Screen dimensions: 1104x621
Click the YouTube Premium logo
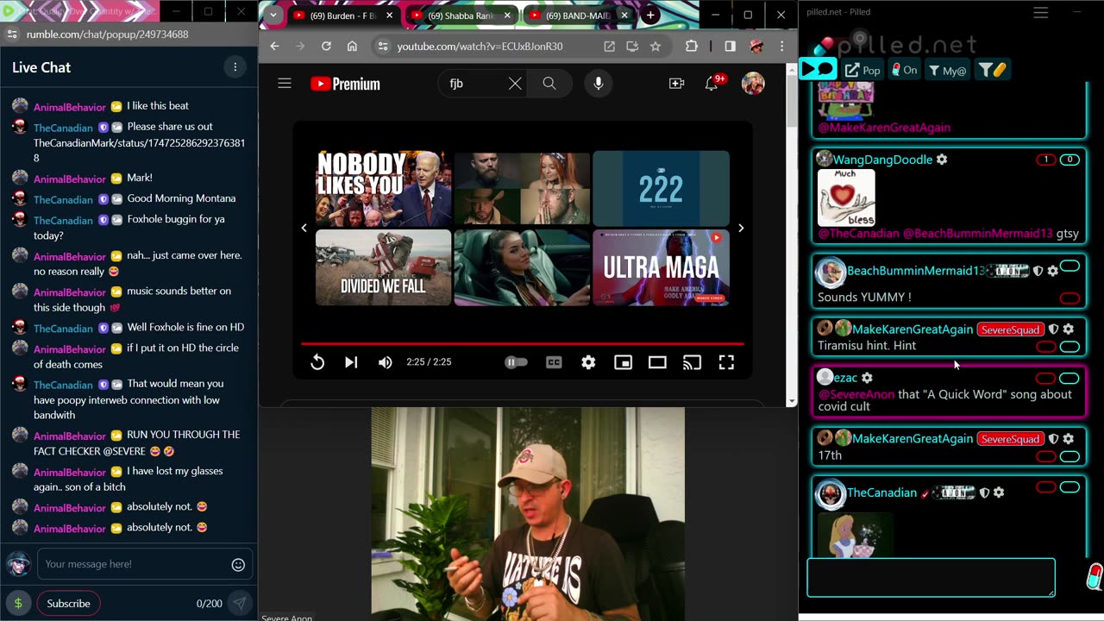pos(345,84)
